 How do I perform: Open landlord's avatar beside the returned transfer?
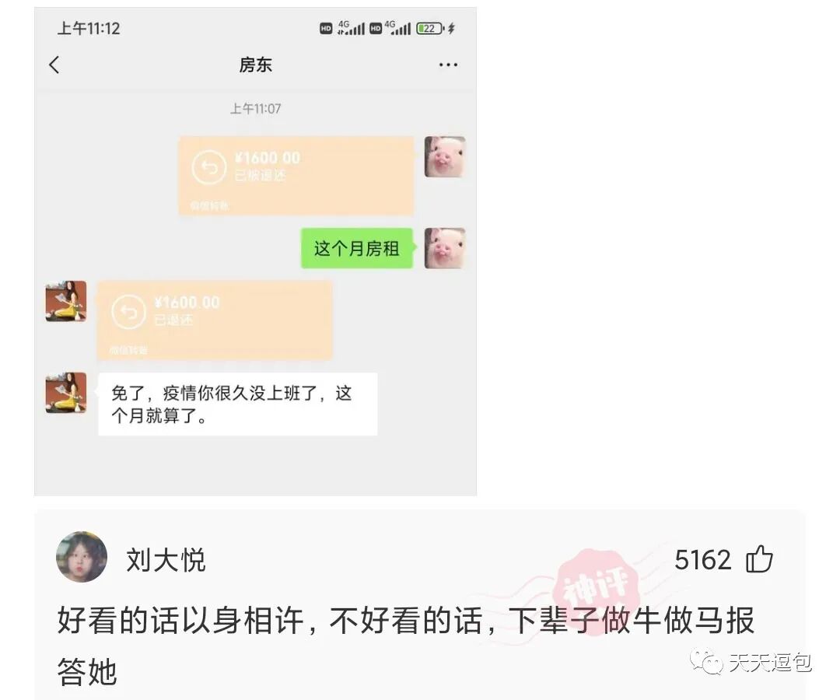[x=66, y=301]
